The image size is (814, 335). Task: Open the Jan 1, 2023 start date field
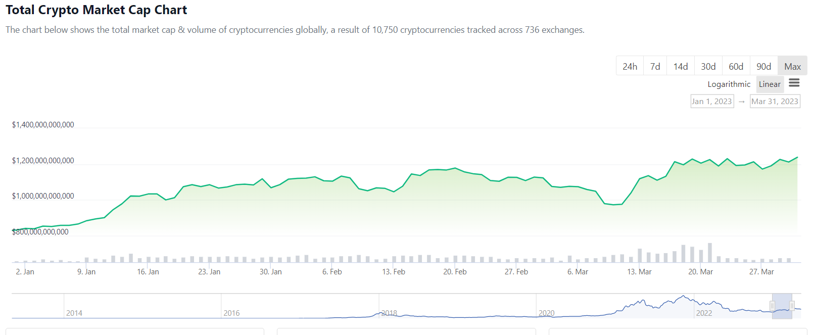[712, 102]
